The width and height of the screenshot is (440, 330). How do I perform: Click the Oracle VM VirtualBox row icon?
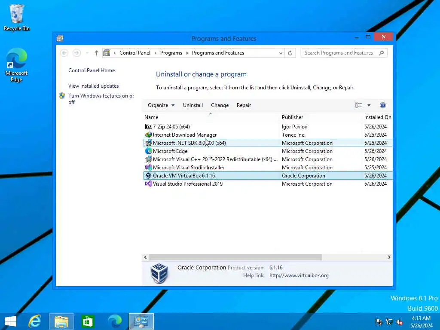pyautogui.click(x=148, y=175)
